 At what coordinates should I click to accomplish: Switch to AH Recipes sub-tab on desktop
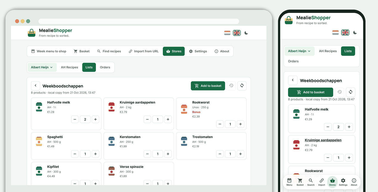tap(70, 67)
